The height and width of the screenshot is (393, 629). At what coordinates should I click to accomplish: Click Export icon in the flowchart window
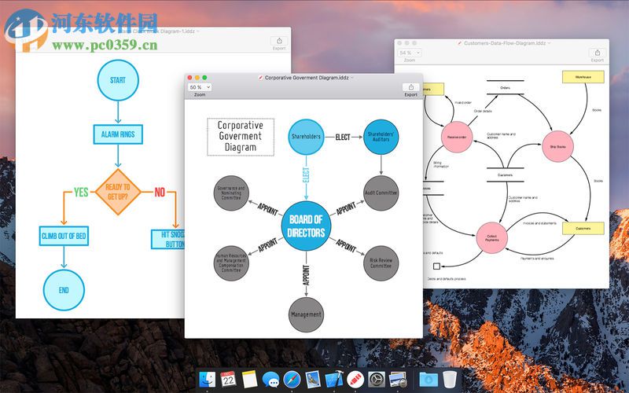point(279,41)
